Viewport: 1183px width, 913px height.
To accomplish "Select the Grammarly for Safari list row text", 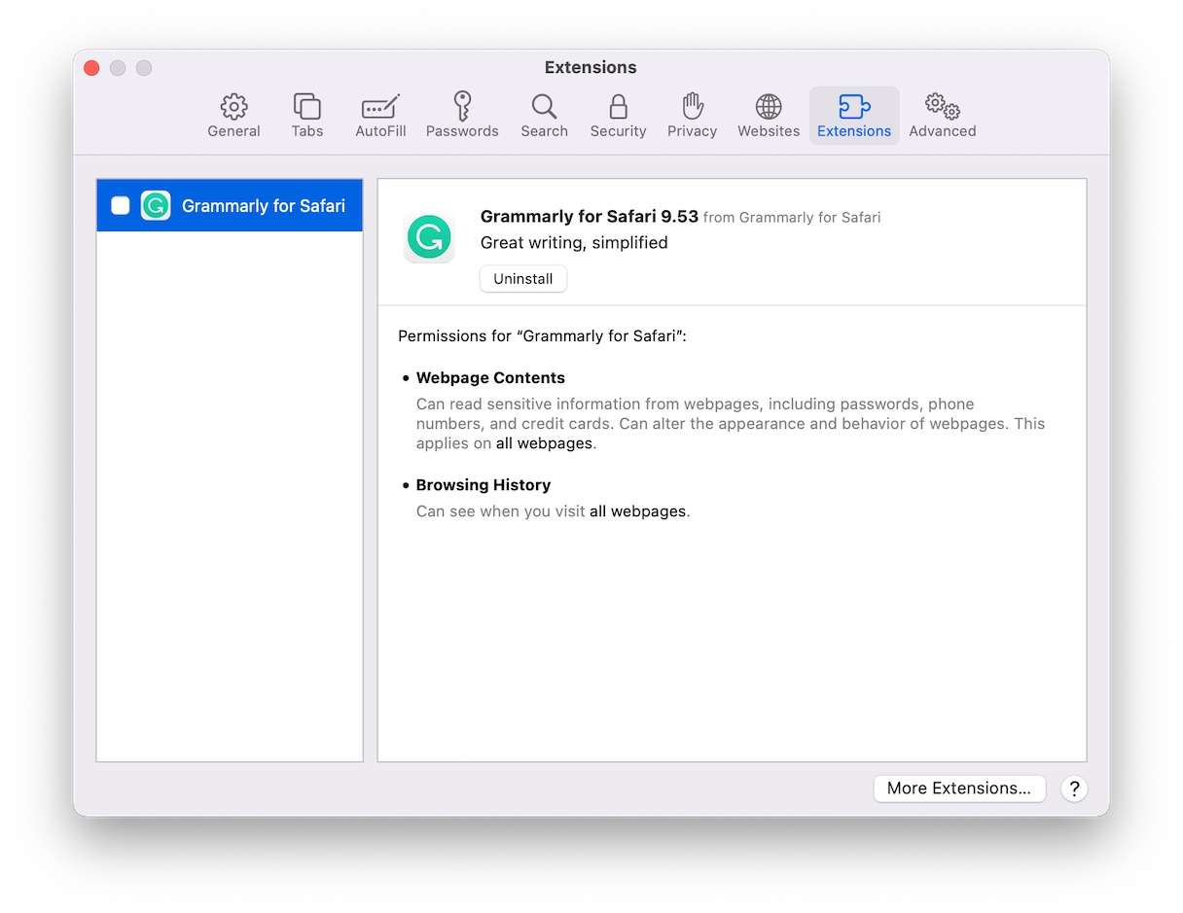I will 264,206.
